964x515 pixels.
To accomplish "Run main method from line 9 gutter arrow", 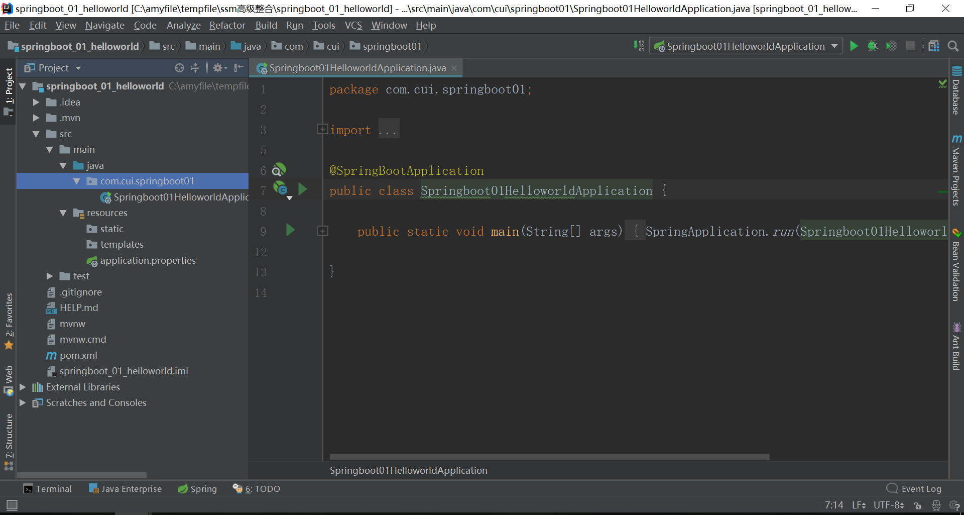I will coord(290,230).
